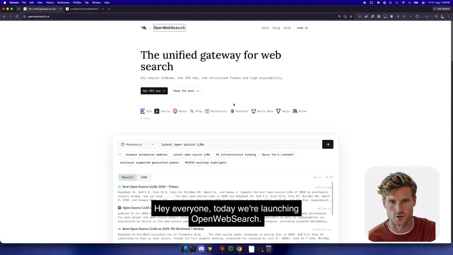This screenshot has width=453, height=255.
Task: Pick 'AI infrastructure funding' suggestion
Action: point(236,155)
